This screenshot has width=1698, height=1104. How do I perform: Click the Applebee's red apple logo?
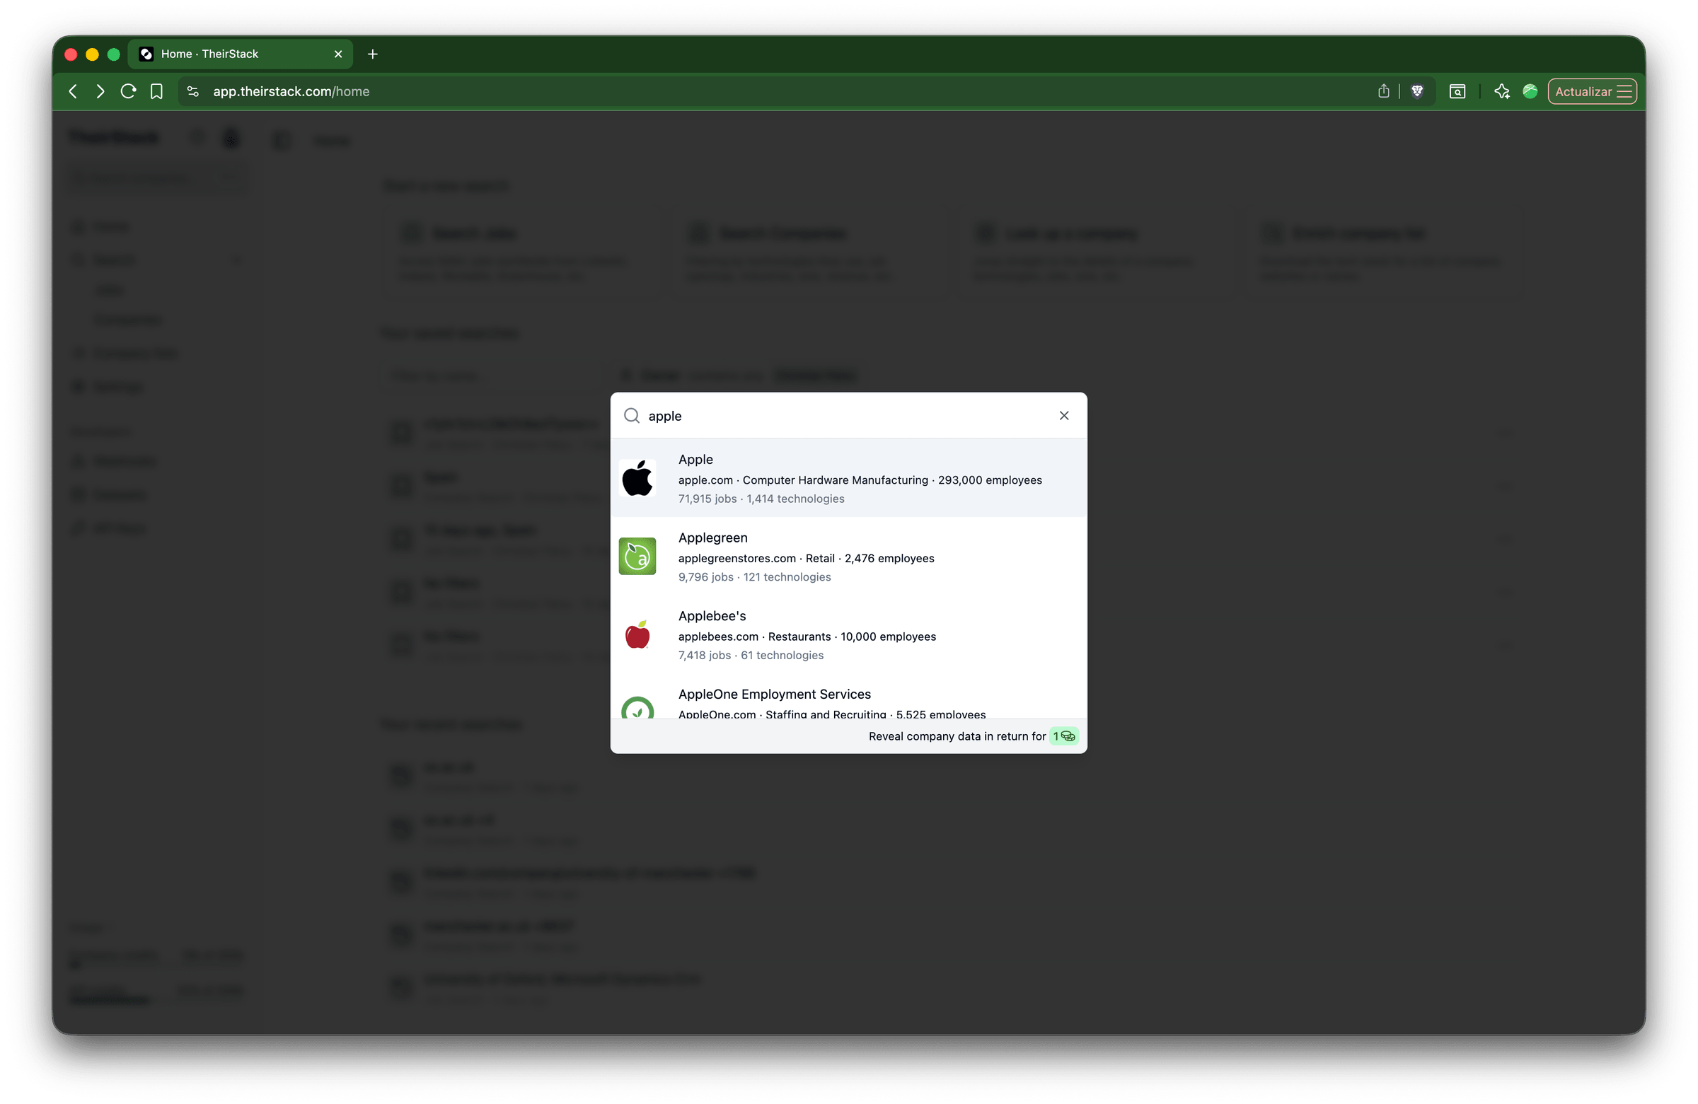[637, 634]
